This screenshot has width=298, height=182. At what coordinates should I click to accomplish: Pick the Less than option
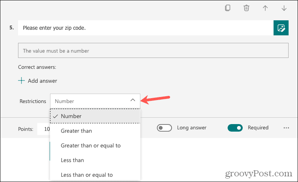click(x=95, y=160)
